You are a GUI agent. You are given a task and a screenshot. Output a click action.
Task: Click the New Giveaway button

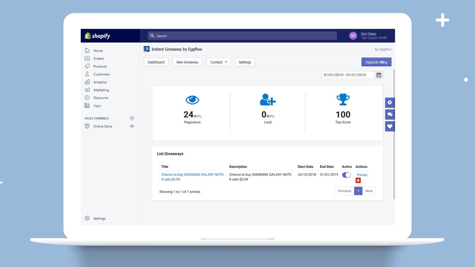[187, 62]
